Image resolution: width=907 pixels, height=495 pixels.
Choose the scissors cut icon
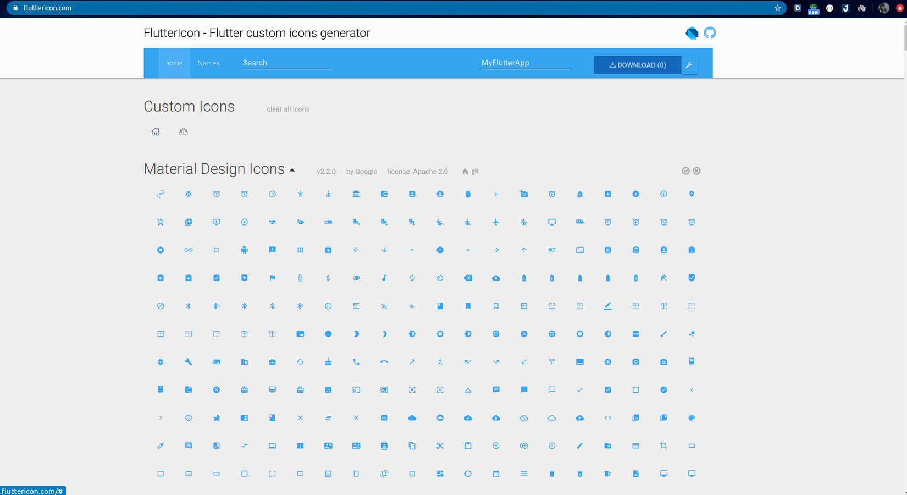pyautogui.click(x=440, y=446)
